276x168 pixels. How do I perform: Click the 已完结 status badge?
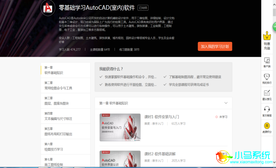143,8
